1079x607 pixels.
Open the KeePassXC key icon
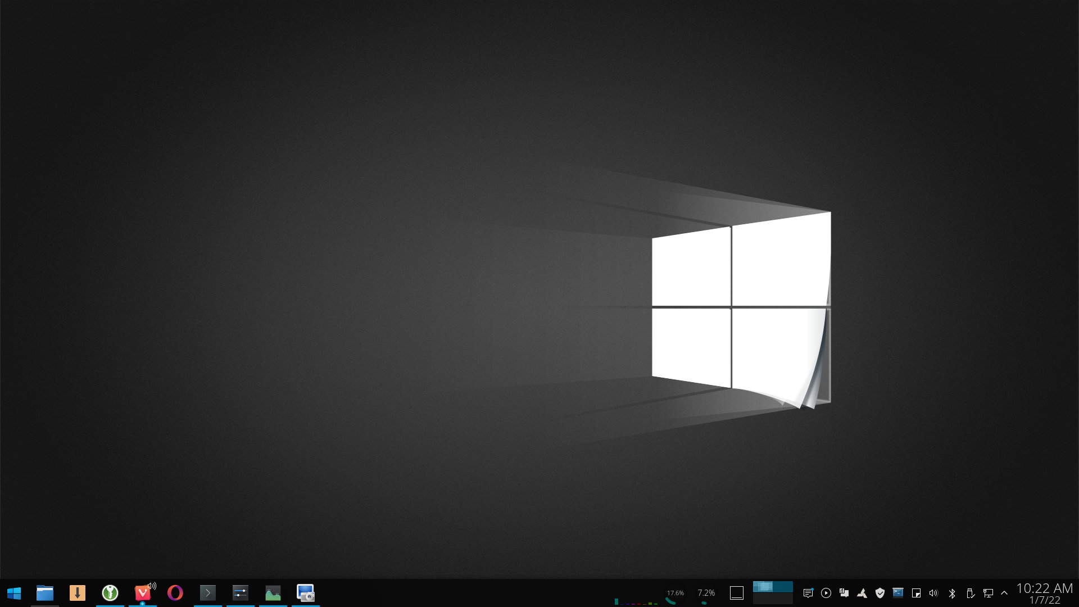point(110,593)
